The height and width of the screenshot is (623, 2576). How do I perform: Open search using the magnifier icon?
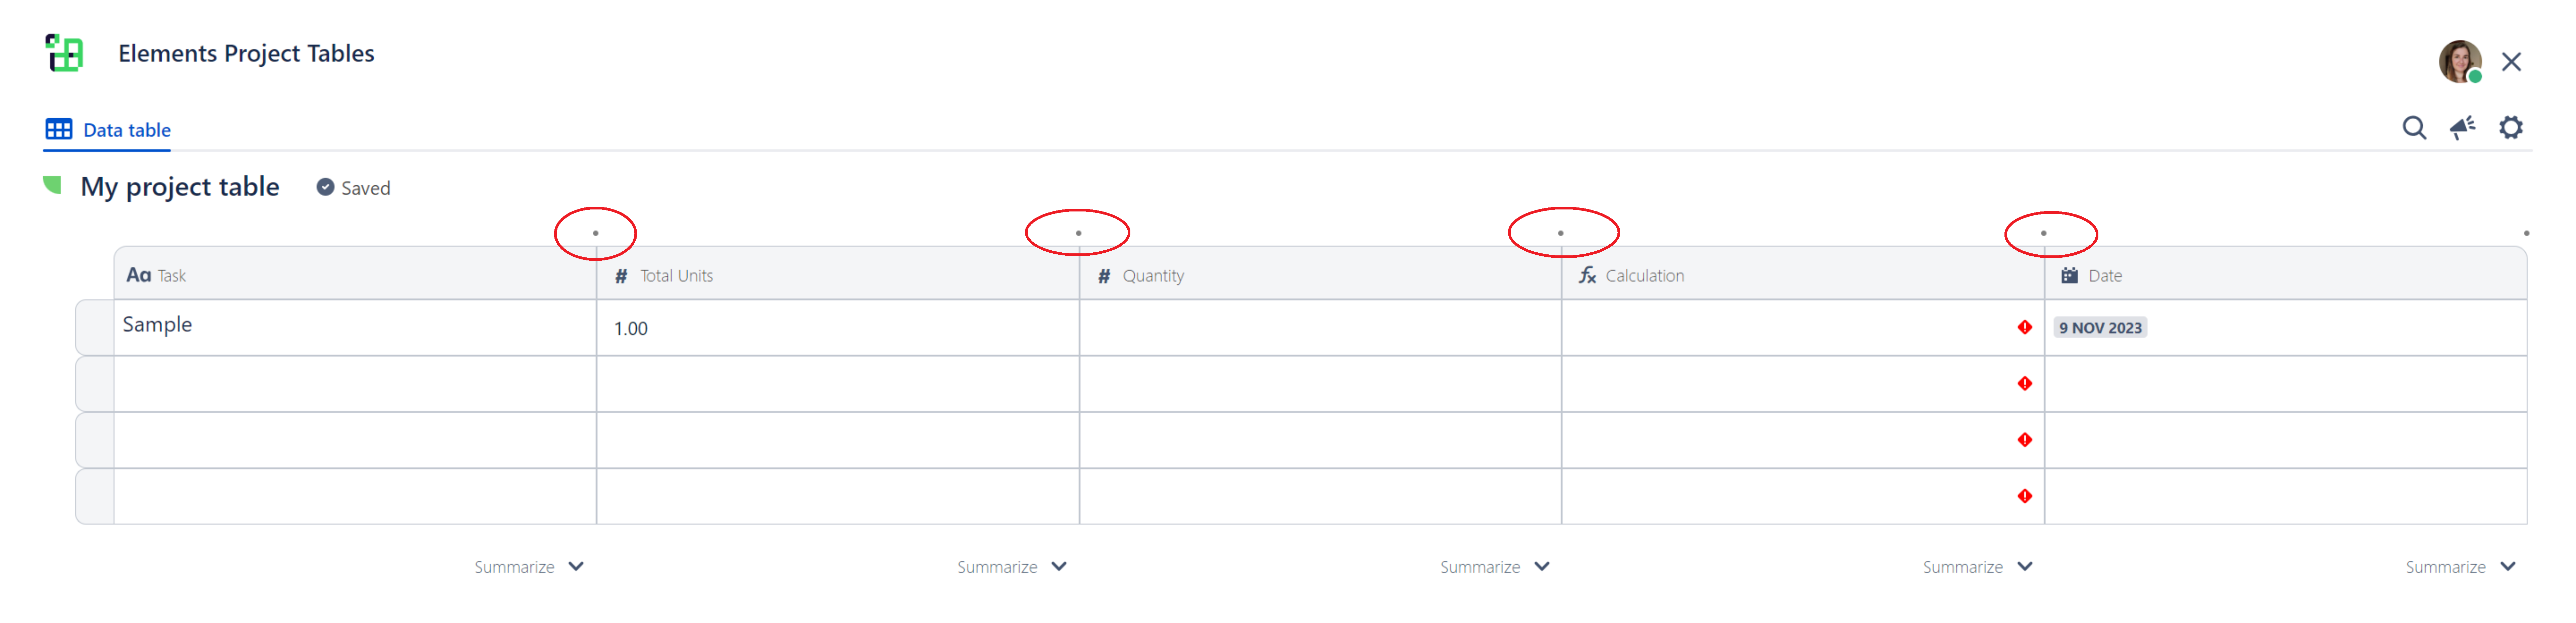2415,128
